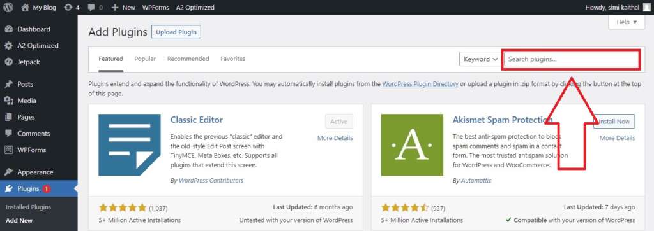The width and height of the screenshot is (654, 231).
Task: Open the WordPress Contributors author link
Action: click(211, 180)
